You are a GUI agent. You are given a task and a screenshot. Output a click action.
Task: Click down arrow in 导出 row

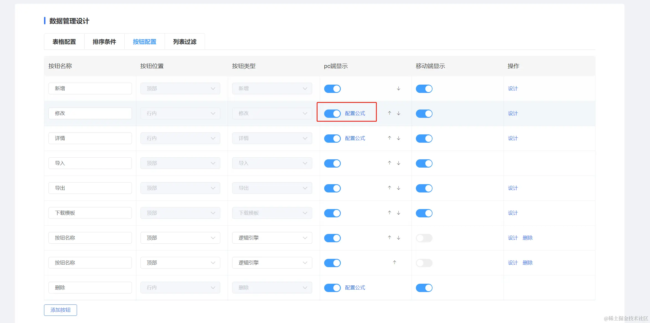tap(398, 188)
